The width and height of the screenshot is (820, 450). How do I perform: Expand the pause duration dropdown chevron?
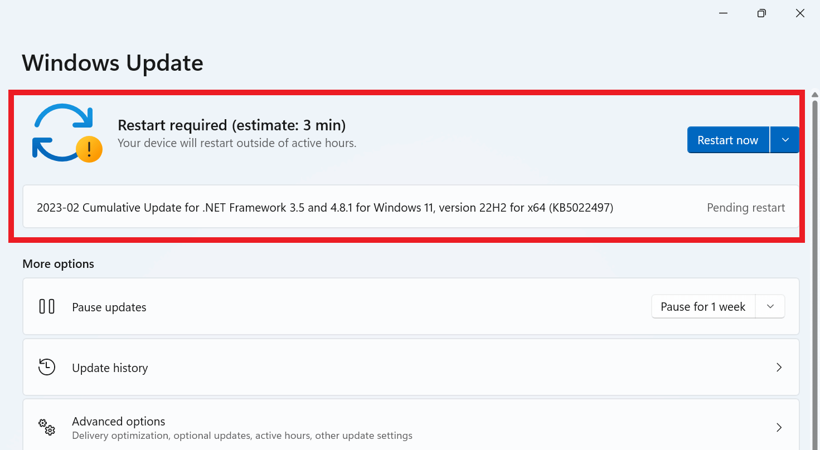pyautogui.click(x=770, y=307)
